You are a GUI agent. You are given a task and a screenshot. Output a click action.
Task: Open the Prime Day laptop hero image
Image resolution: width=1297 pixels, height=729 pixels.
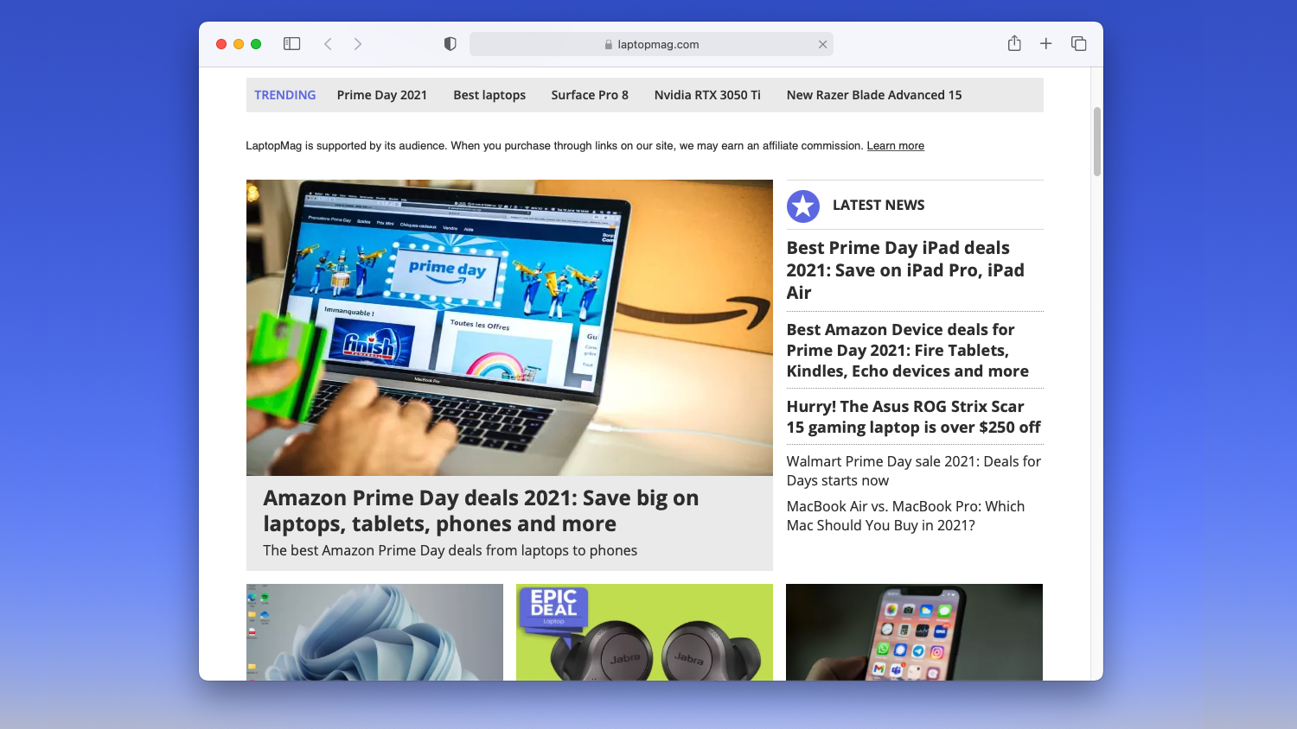click(509, 327)
